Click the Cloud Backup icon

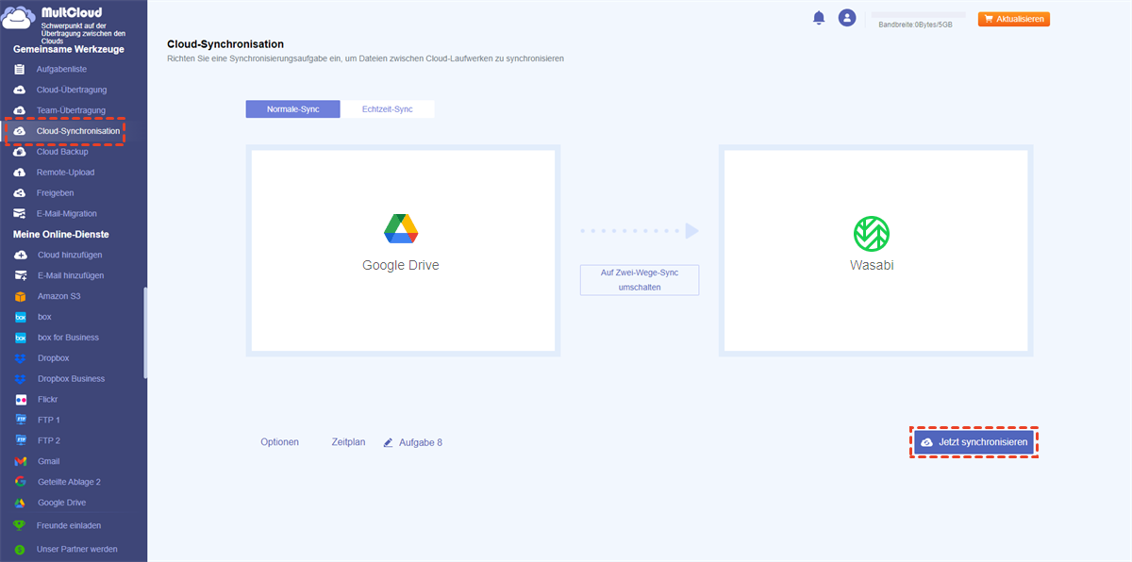pyautogui.click(x=20, y=152)
